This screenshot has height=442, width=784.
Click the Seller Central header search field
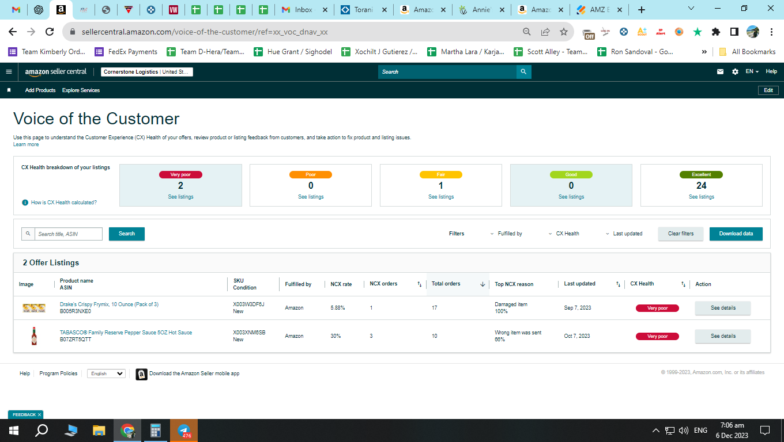pos(447,72)
